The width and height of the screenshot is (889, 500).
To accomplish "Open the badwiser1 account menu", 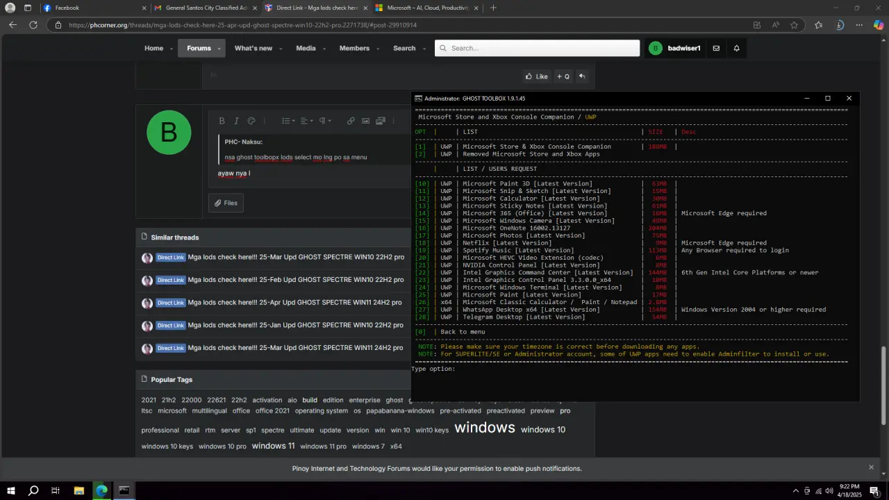I will click(x=674, y=48).
